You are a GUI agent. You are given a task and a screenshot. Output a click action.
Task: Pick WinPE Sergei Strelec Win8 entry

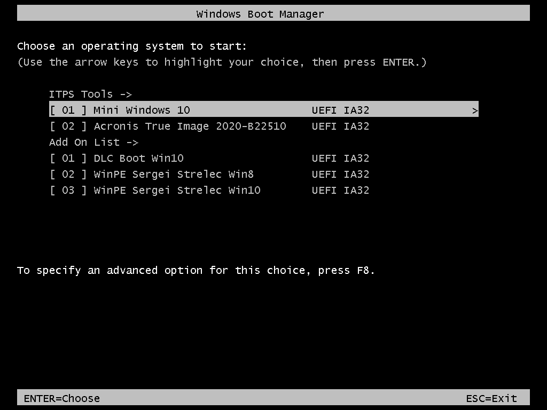(209, 175)
